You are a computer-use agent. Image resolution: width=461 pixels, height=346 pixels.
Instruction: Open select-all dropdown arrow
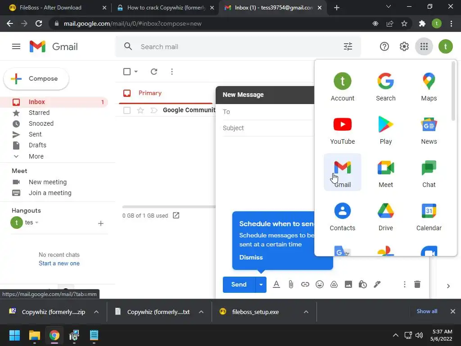(136, 72)
